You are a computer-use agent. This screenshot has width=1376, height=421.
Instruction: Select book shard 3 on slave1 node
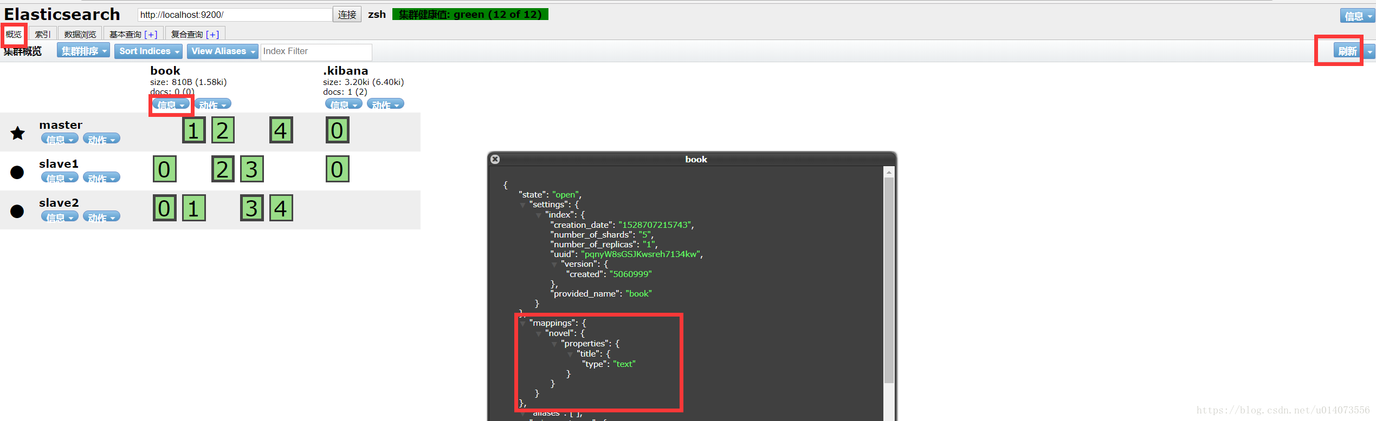coord(252,169)
